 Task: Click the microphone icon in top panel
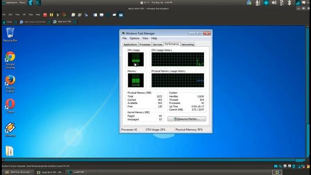click(x=258, y=3)
